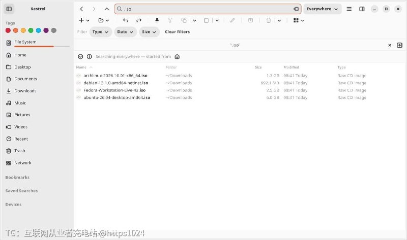Click the pin icon in toolbar

(157, 20)
